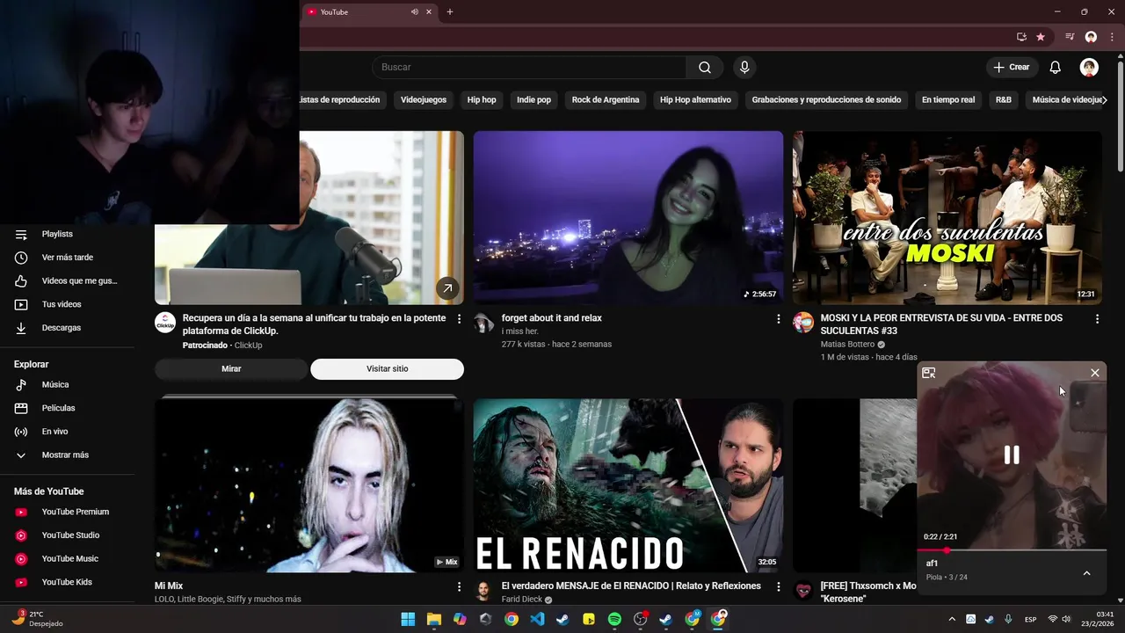This screenshot has height=633, width=1125.
Task: Select Grabaciones y reproducciones de sonido chip
Action: [x=826, y=99]
